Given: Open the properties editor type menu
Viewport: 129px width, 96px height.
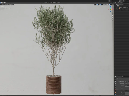Looking at the screenshot, I should [116, 77].
